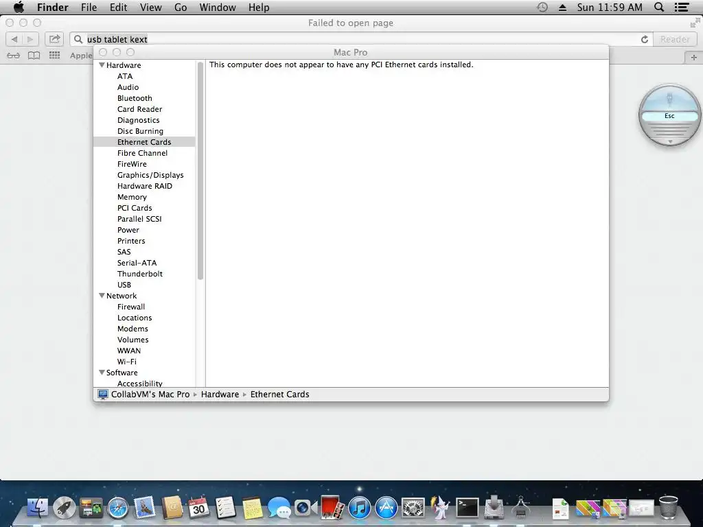Open the Help menu
The image size is (703, 527).
pos(259,7)
